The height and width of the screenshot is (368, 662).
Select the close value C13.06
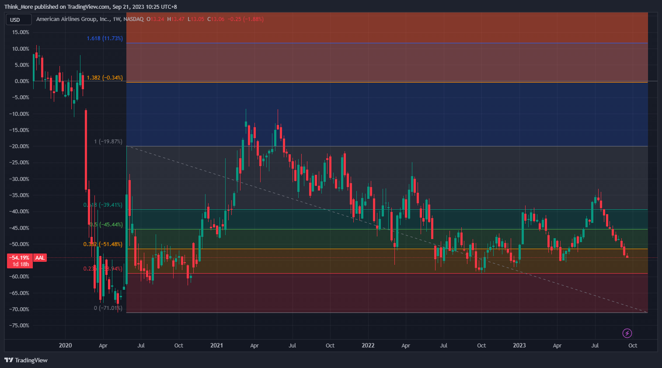click(x=216, y=19)
